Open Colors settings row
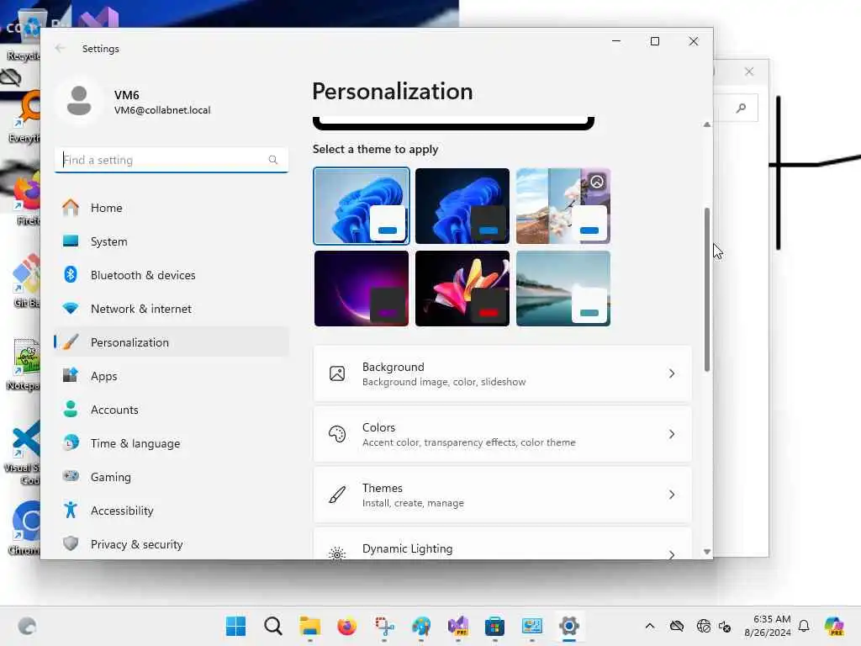Viewport: 861px width, 646px height. coord(503,434)
